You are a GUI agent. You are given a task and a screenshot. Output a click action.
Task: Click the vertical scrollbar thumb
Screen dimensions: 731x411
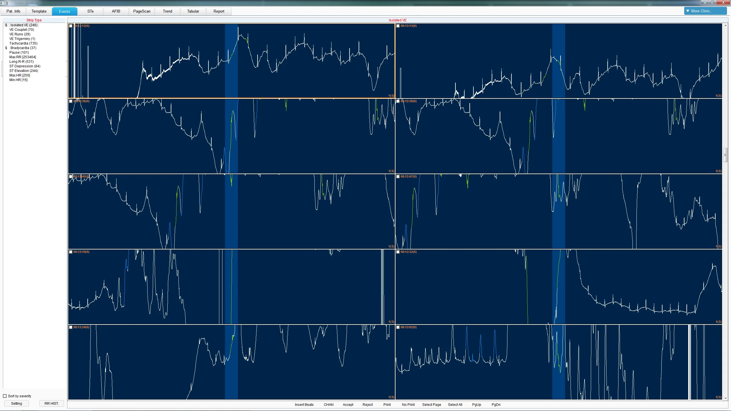[725, 155]
